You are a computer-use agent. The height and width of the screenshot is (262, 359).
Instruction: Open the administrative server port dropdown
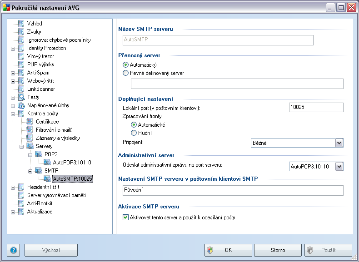point(339,167)
